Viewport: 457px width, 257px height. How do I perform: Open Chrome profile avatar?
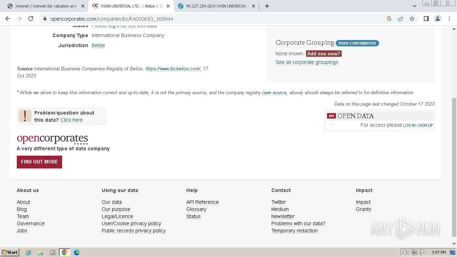[438, 19]
